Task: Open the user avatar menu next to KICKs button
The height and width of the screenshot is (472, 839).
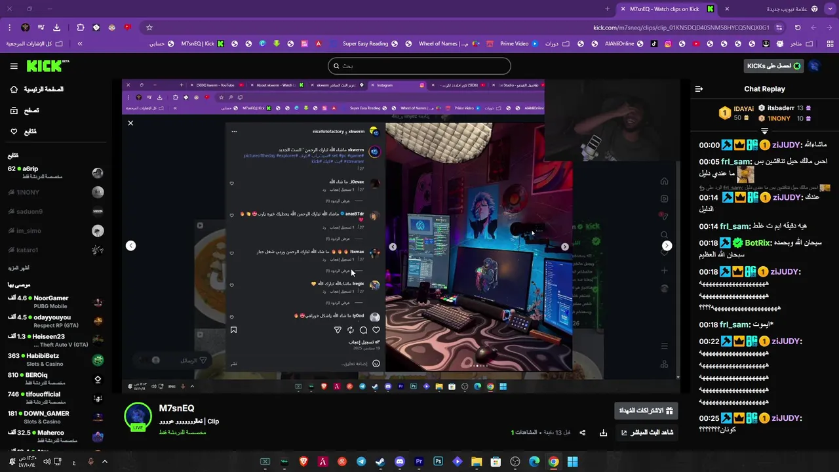Action: tap(814, 66)
